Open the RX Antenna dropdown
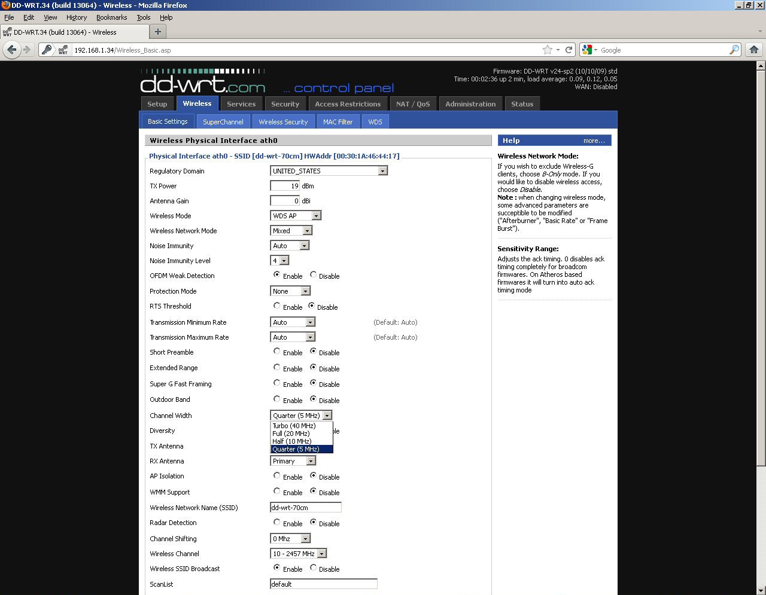Image resolution: width=766 pixels, height=595 pixels. (x=293, y=460)
